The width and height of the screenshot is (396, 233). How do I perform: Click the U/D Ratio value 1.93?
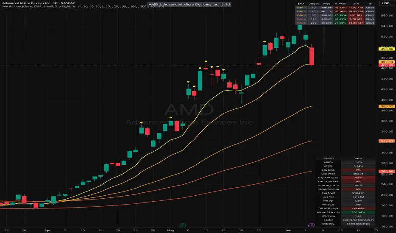358,216
